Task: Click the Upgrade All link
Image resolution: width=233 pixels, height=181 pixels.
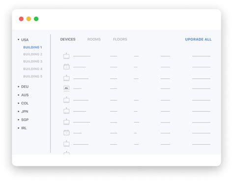Action: (198, 39)
